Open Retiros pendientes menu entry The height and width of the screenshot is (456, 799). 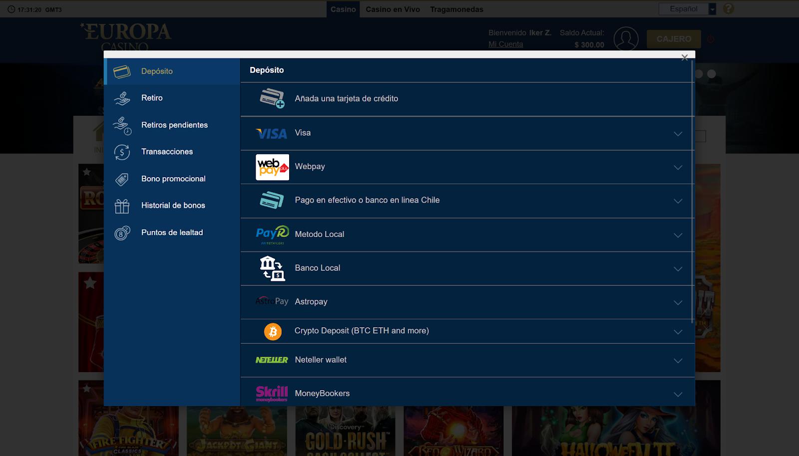coord(172,125)
